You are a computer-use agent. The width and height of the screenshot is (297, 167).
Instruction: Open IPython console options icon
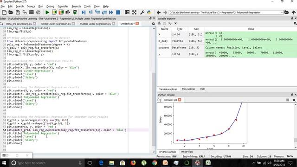click(294, 100)
